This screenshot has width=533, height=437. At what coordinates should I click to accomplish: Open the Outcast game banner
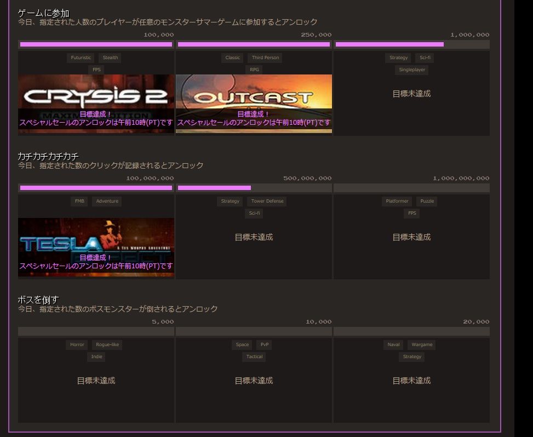254,104
